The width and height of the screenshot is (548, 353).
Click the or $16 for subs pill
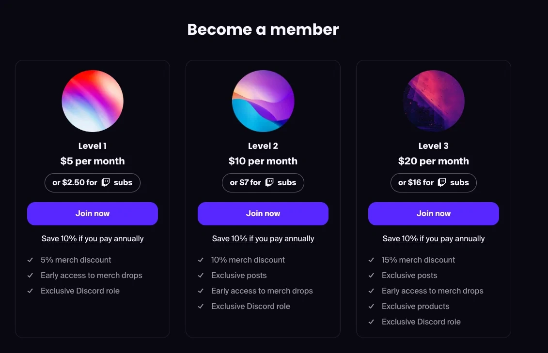(x=433, y=182)
